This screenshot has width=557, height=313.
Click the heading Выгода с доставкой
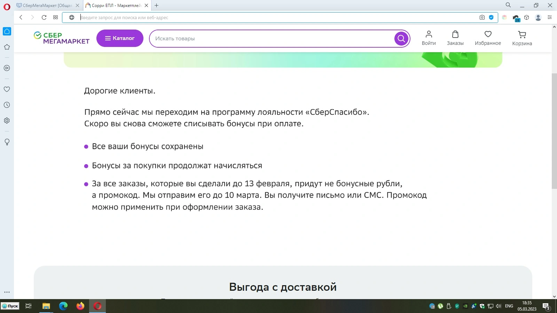283,287
